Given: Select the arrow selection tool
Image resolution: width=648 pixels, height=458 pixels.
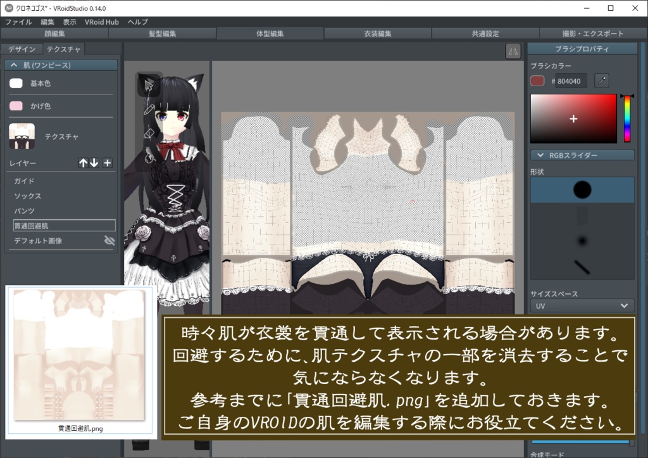Looking at the screenshot, I should (149, 86).
